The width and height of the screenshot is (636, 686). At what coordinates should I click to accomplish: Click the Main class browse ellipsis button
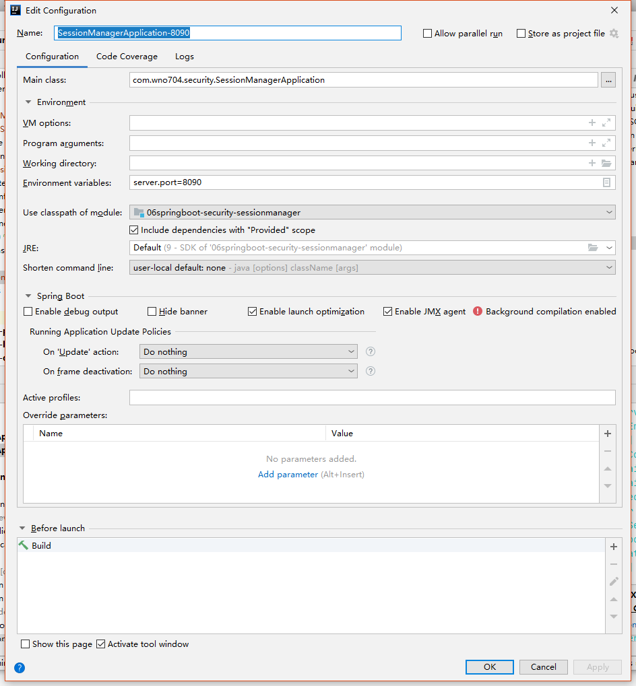point(608,80)
